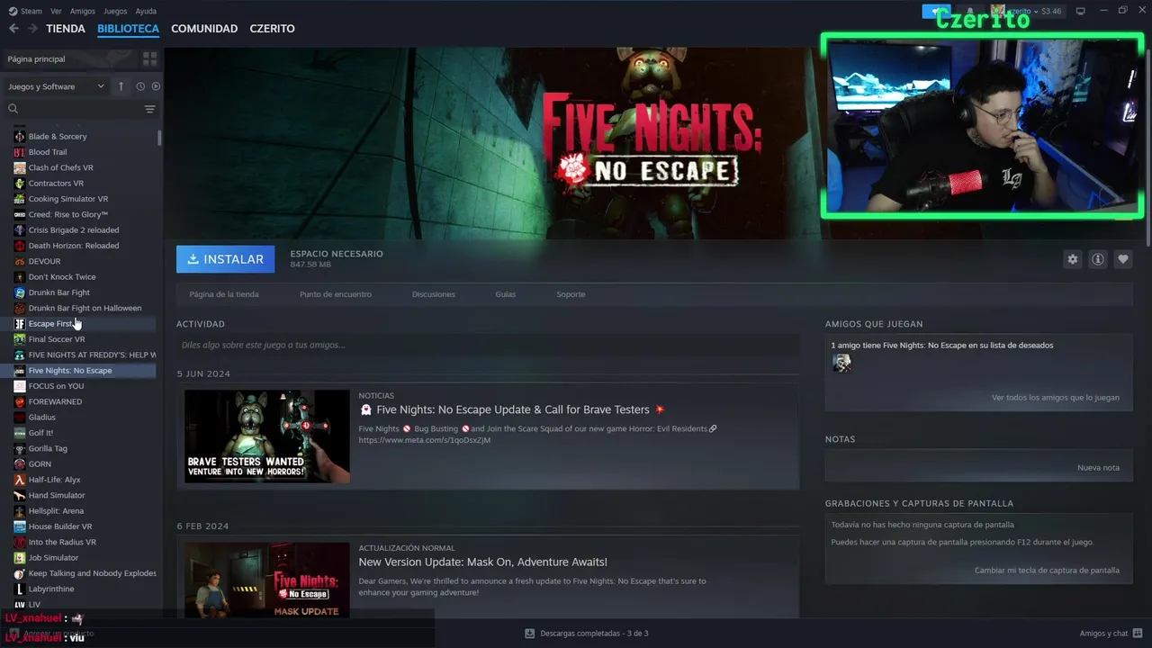
Task: Click the Final Soccer VR icon
Action: [x=20, y=339]
